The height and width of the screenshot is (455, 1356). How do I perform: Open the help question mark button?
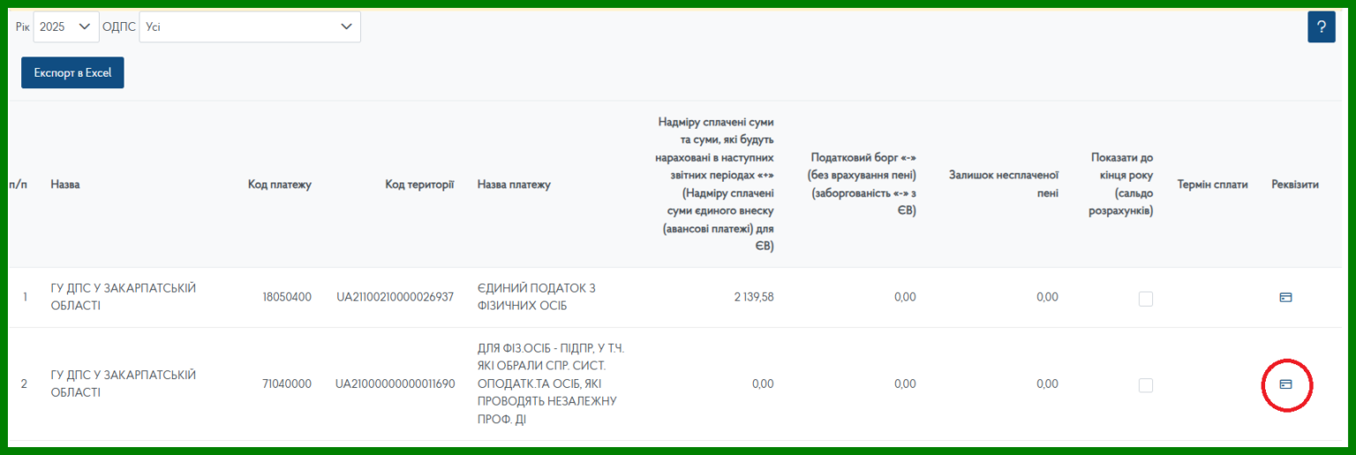tap(1321, 27)
